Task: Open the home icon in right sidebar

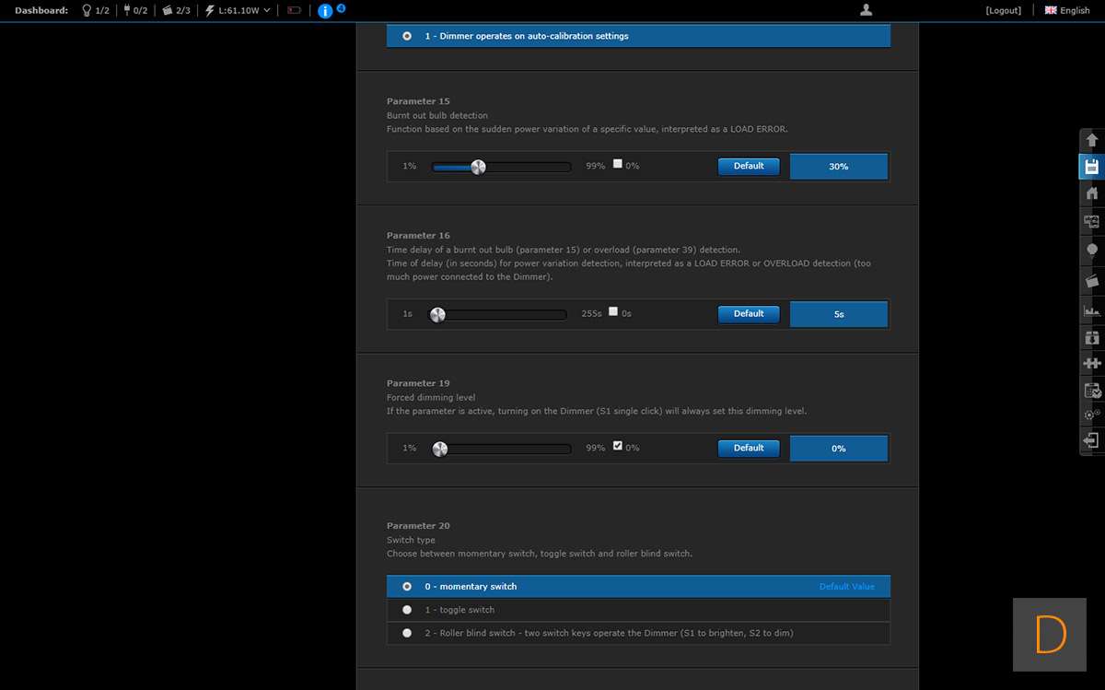Action: [x=1092, y=193]
